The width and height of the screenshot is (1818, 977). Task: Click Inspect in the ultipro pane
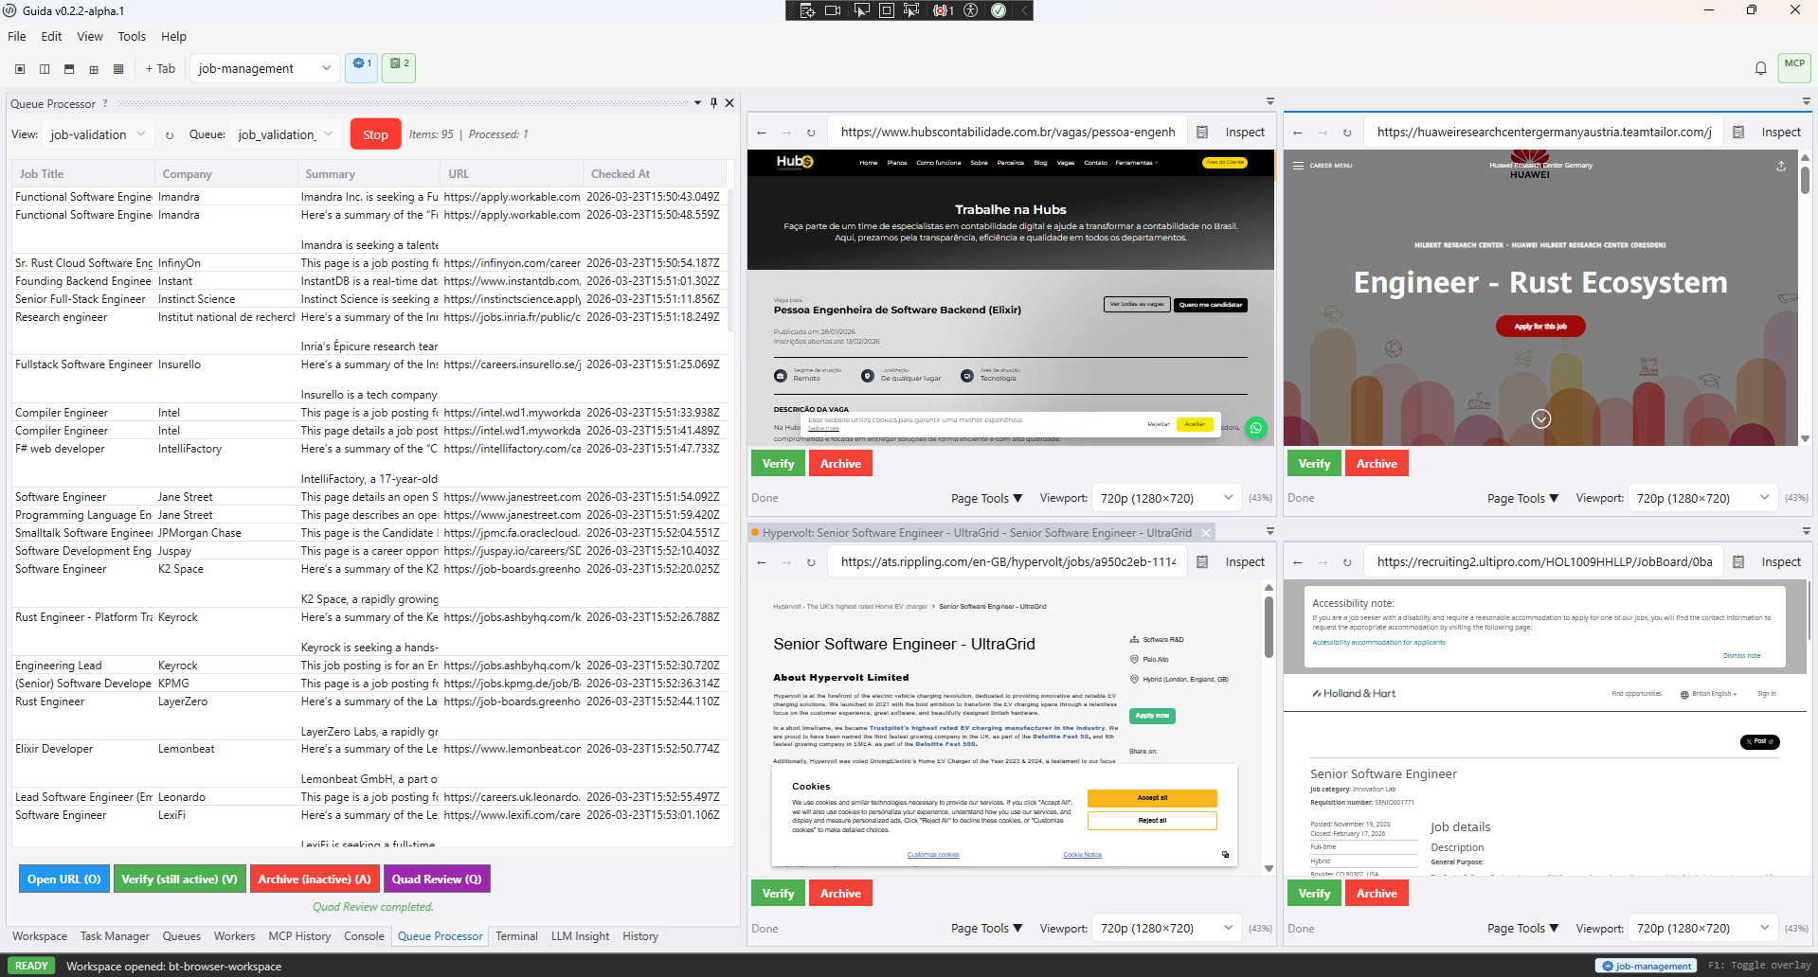point(1780,562)
